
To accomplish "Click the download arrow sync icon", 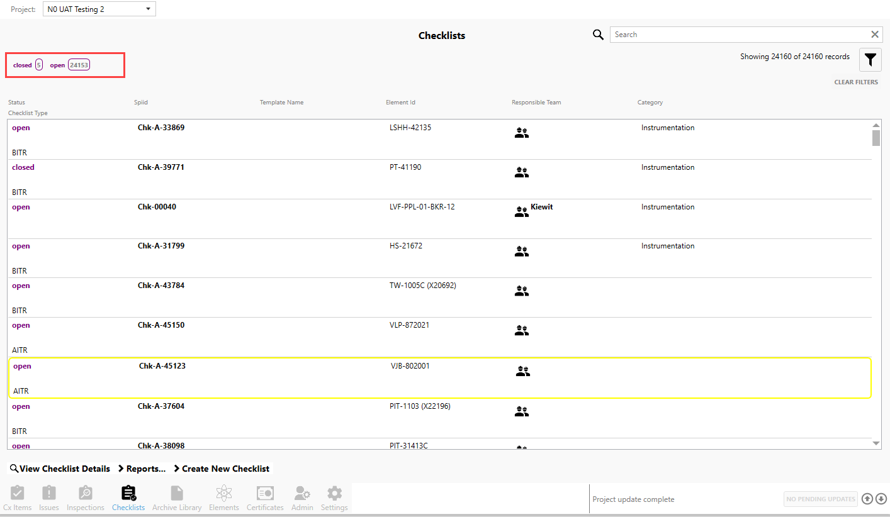I will pyautogui.click(x=881, y=499).
